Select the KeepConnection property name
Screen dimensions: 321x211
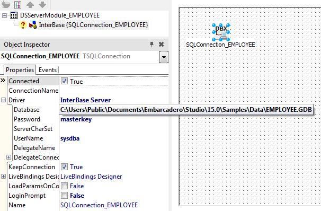click(x=32, y=167)
